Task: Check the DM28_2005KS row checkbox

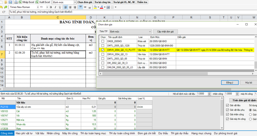Action: pyautogui.click(x=103, y=41)
